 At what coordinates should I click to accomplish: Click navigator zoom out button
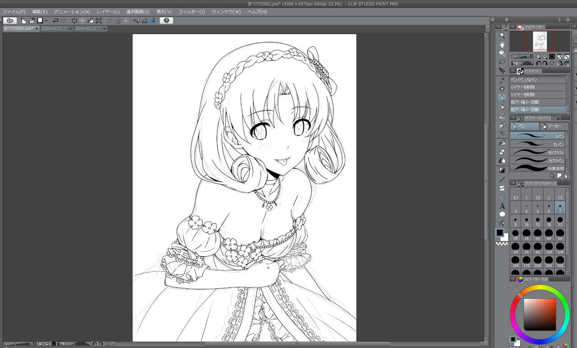pyautogui.click(x=538, y=57)
